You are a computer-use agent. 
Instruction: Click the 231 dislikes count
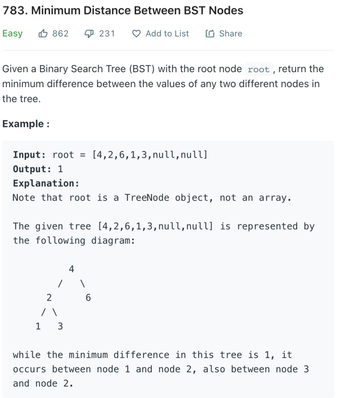point(107,34)
